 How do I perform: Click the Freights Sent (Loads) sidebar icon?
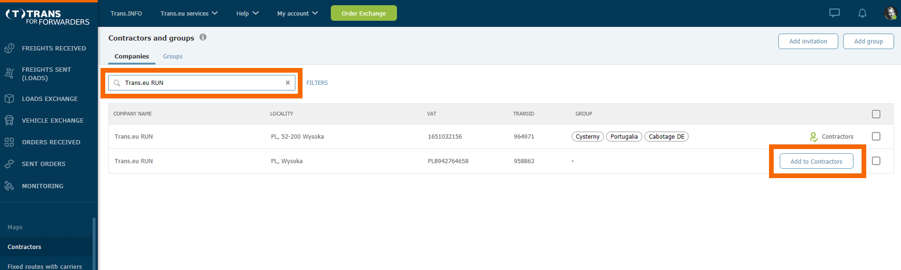(x=9, y=74)
